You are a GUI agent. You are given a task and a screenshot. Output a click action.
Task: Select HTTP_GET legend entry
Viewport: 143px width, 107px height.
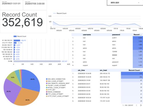[x=51, y=90]
